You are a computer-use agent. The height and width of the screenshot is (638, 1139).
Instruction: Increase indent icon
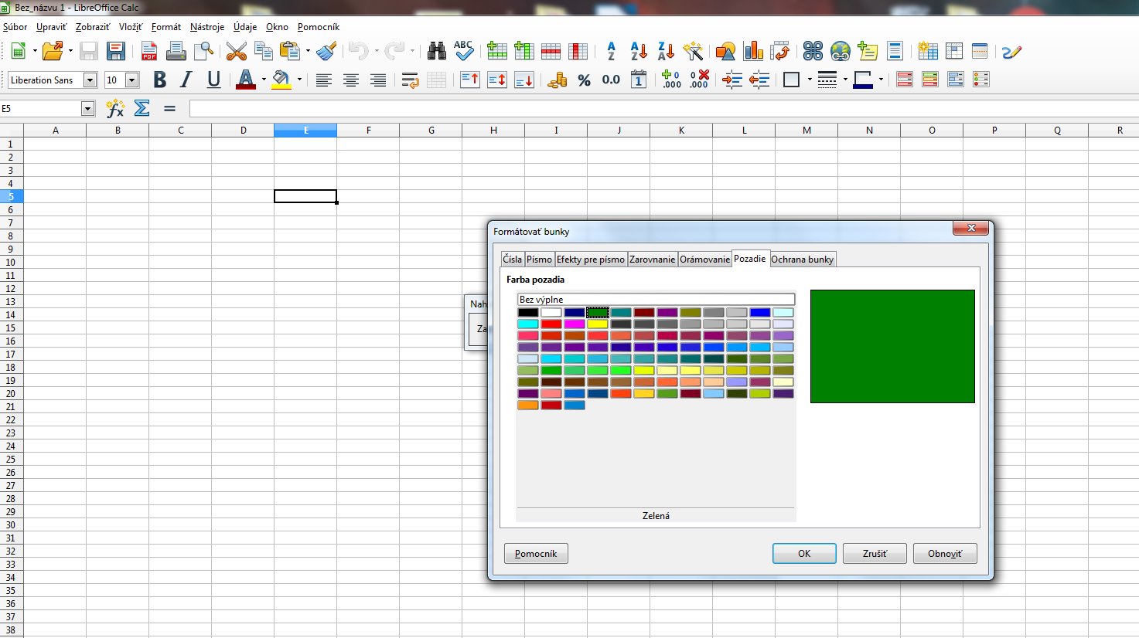coord(731,80)
